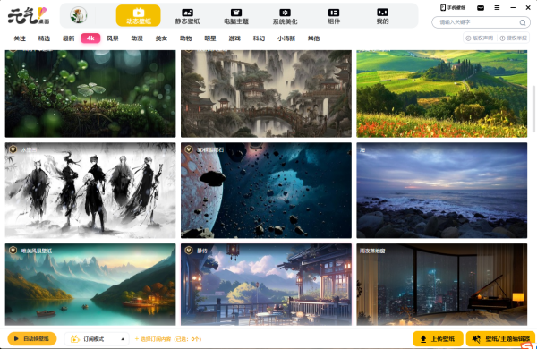Image resolution: width=537 pixels, height=349 pixels.
Task: Click VIP badge on 静待 thumbnail
Action: [189, 251]
